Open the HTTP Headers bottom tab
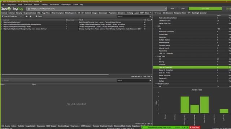The width and height of the screenshot is (231, 129). [x=86, y=126]
